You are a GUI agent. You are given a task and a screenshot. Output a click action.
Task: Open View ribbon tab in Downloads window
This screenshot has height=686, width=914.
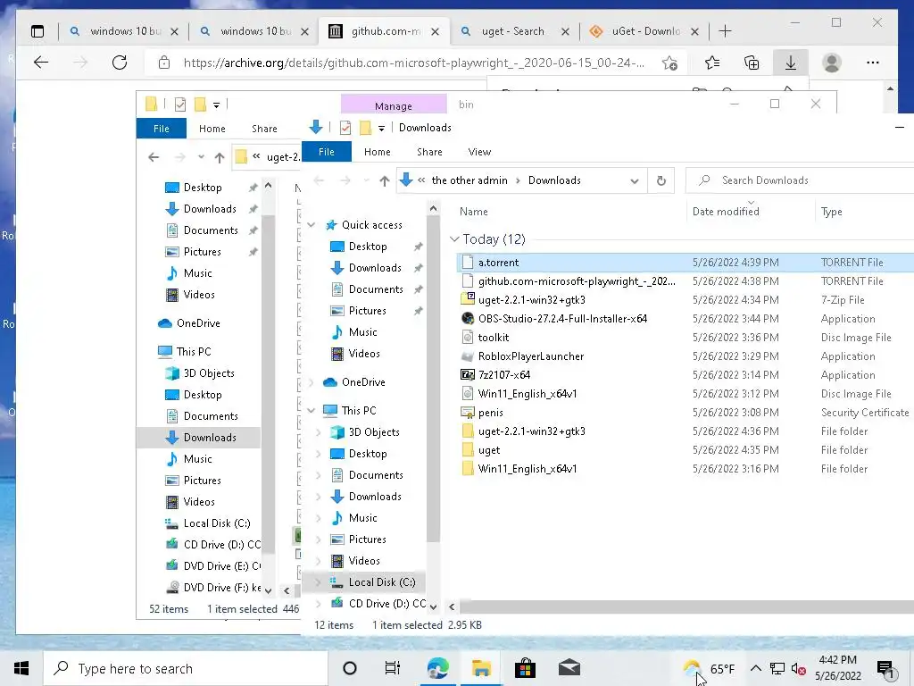479,152
